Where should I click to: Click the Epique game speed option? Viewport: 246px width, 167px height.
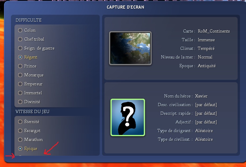pos(20,149)
